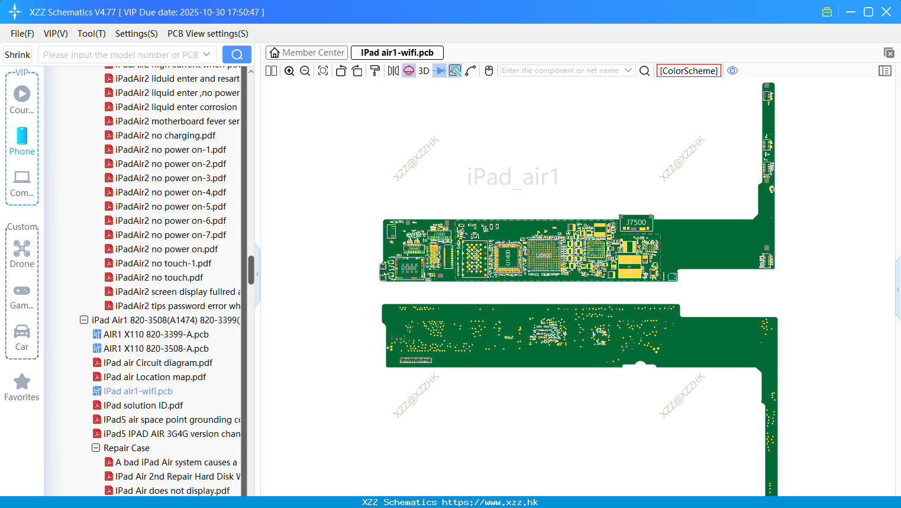
Task: Zoom out of the PCB view
Action: (305, 70)
